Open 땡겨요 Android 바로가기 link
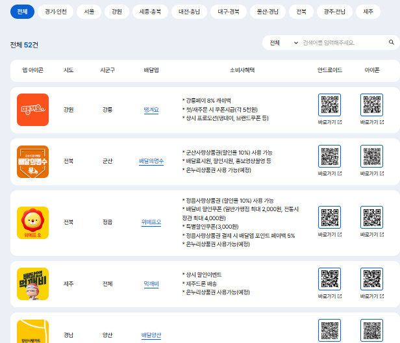Viewport: 400px width, 343px height. [x=330, y=122]
